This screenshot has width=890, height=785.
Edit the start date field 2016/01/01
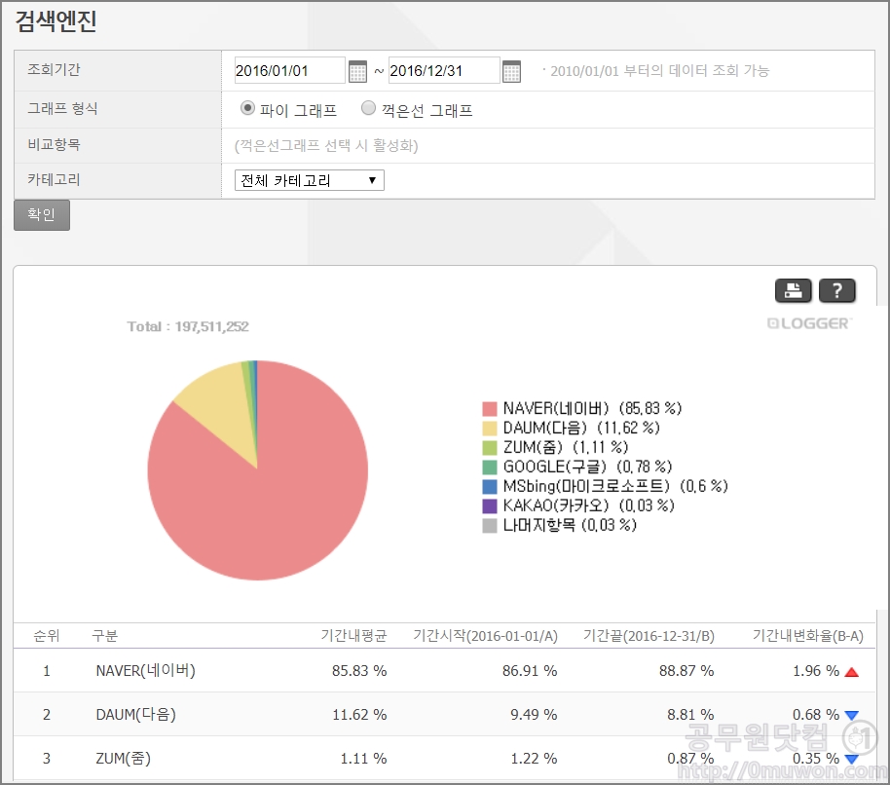[x=289, y=70]
